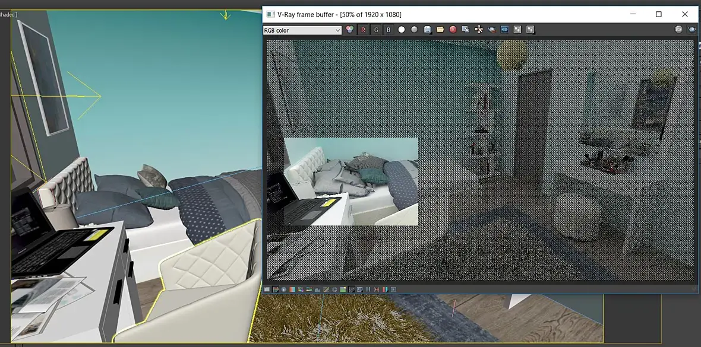Viewport: 701px width, 347px height.
Task: Select the second A/B compare icon
Action: tap(531, 30)
